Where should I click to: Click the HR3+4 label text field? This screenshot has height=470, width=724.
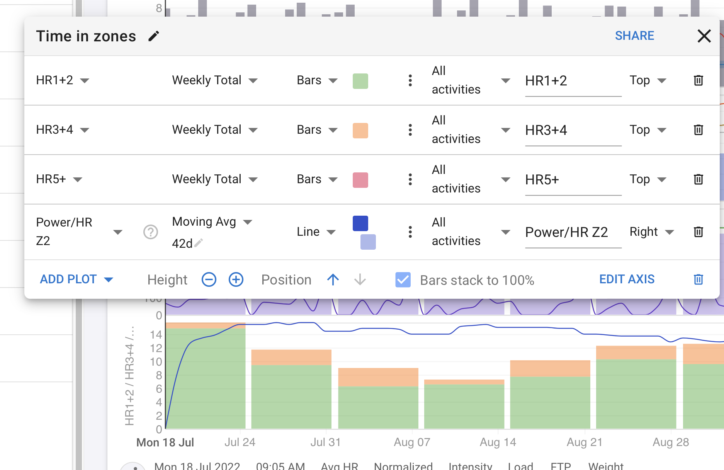[573, 131]
